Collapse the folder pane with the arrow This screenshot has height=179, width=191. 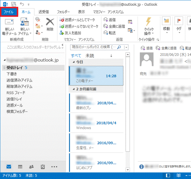[x=63, y=45]
